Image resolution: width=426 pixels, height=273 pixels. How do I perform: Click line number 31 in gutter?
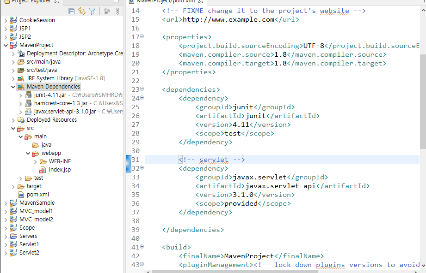pos(136,160)
